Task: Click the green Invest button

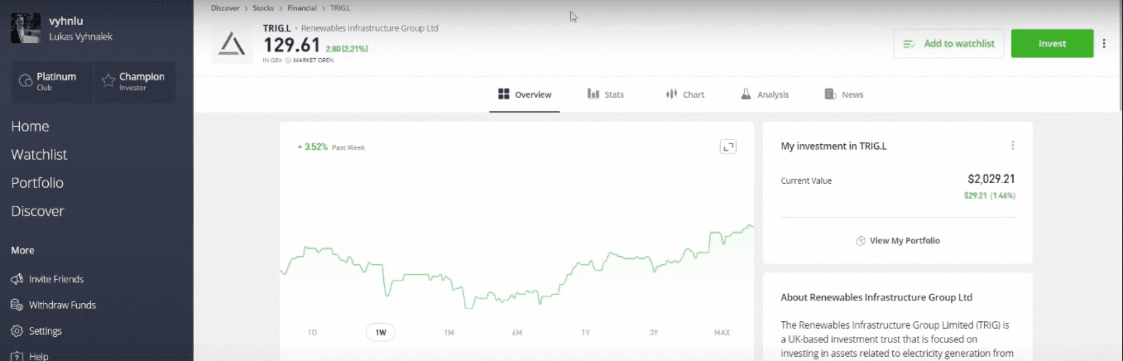Action: pyautogui.click(x=1052, y=43)
